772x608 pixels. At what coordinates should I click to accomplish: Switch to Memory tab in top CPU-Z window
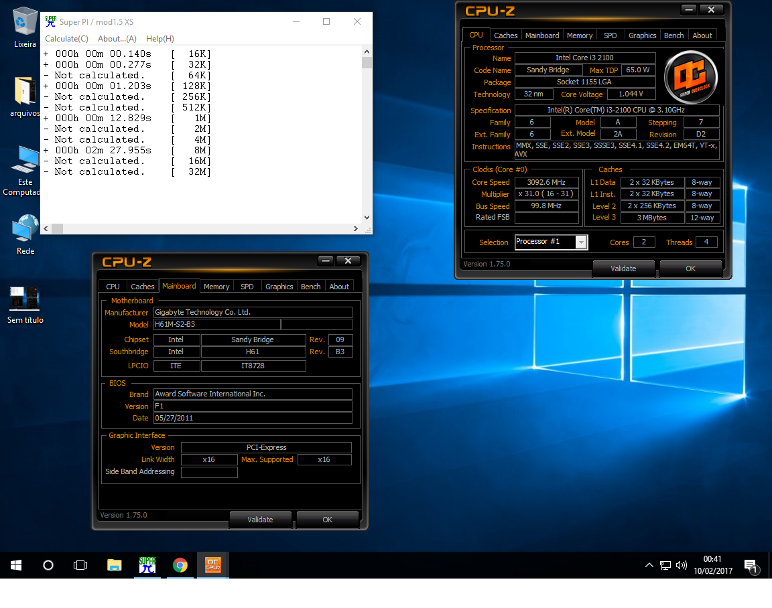pos(580,35)
